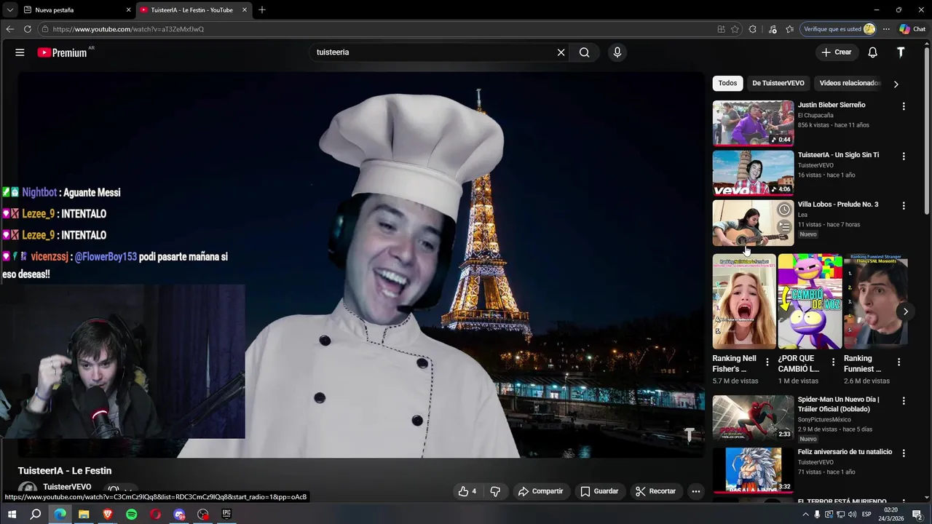
Task: Open Spotify from taskbar
Action: pos(131,514)
